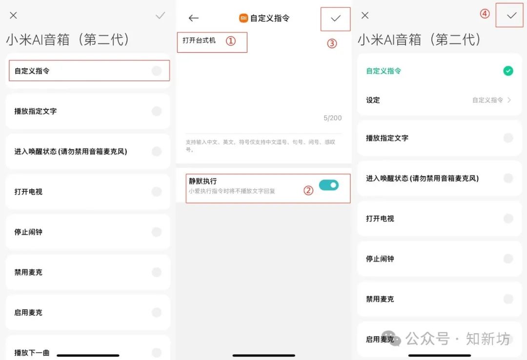
Task: Tap the 静默执行 label
Action: pos(203,181)
